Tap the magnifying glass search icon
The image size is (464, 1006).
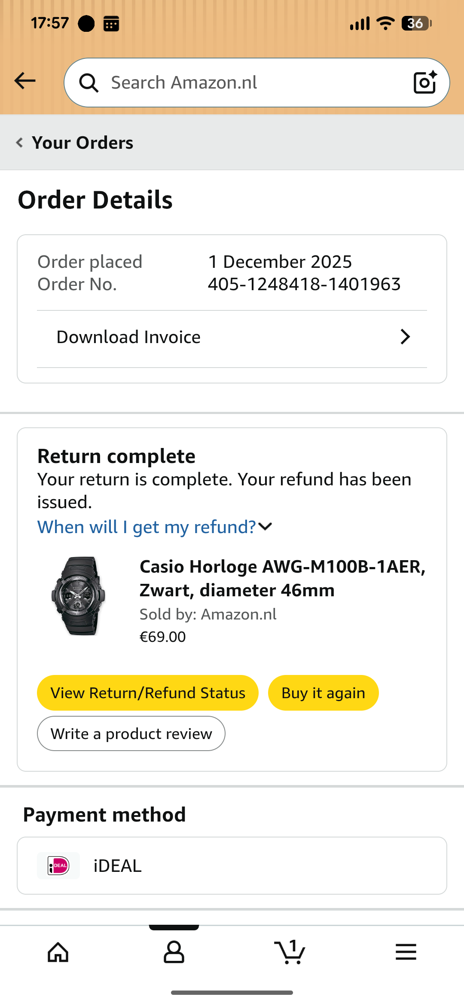click(x=89, y=83)
